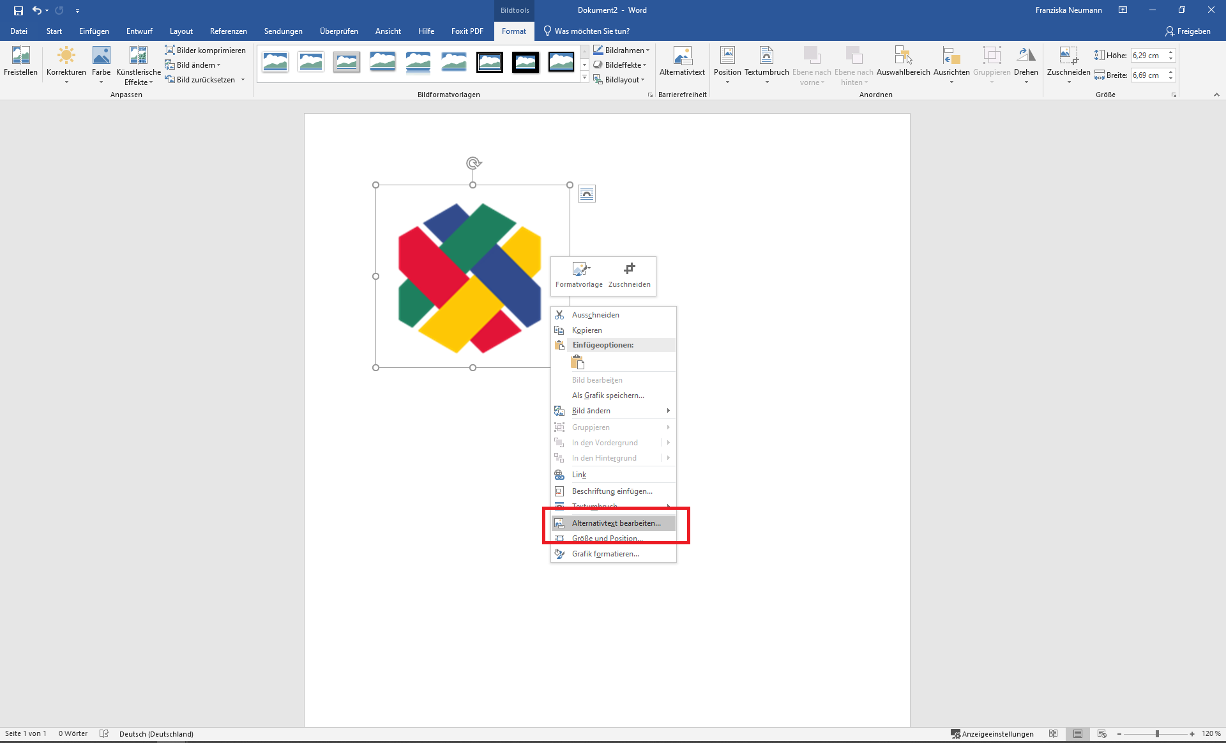Select Grafik formatieren menu entry
This screenshot has height=743, width=1226.
tap(605, 554)
